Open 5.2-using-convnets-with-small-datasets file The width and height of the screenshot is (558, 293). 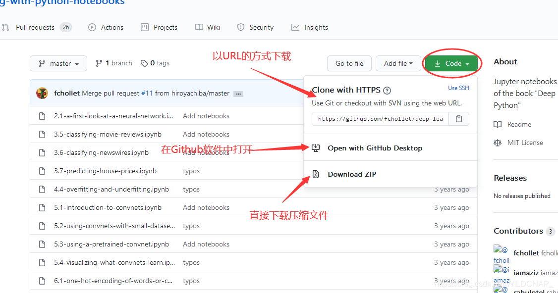click(x=114, y=226)
